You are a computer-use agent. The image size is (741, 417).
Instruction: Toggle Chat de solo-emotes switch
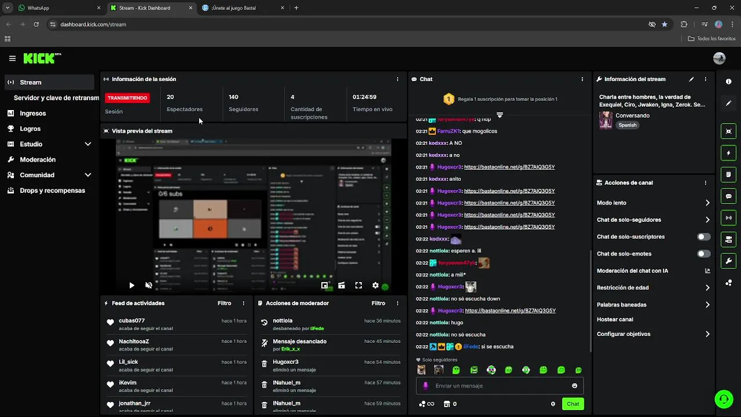point(703,254)
